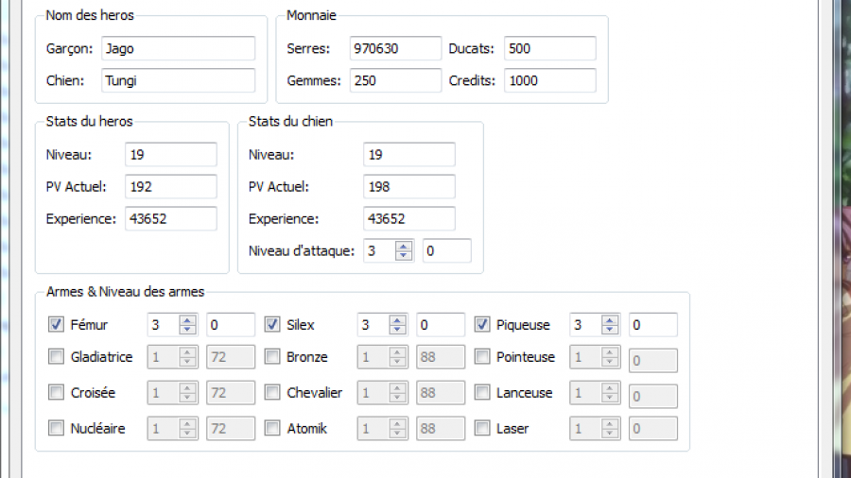Focus the hero's Experience field
The image size is (851, 478).
pos(170,219)
